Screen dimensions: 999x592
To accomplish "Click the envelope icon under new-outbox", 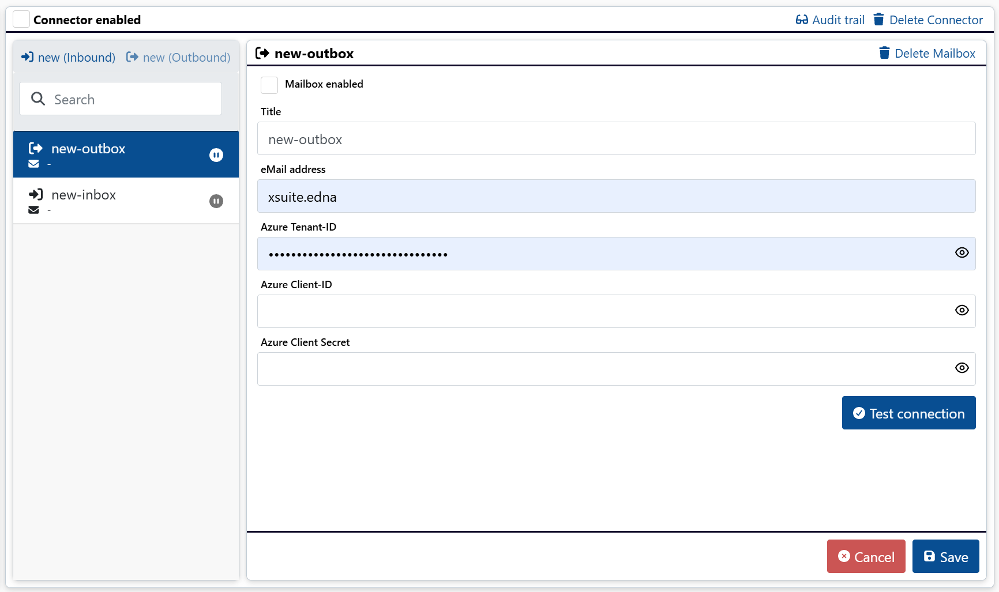I will [33, 164].
